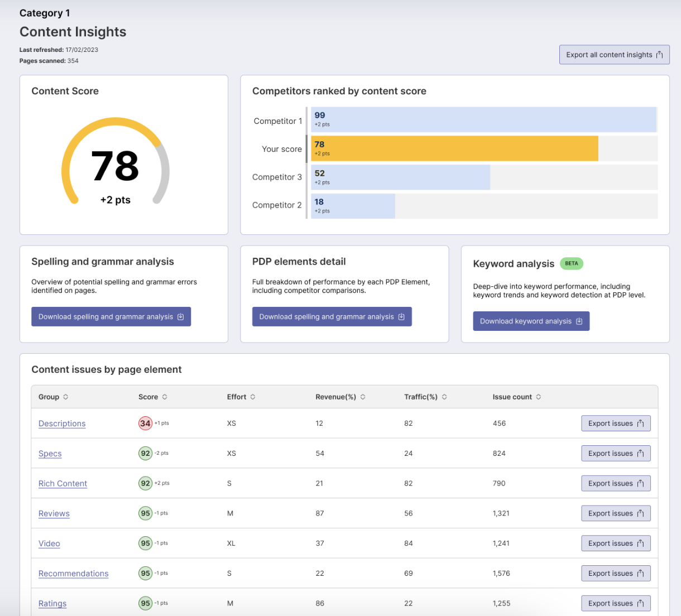Open the Rich Content group link
Screen dimensions: 681x616
pos(63,484)
